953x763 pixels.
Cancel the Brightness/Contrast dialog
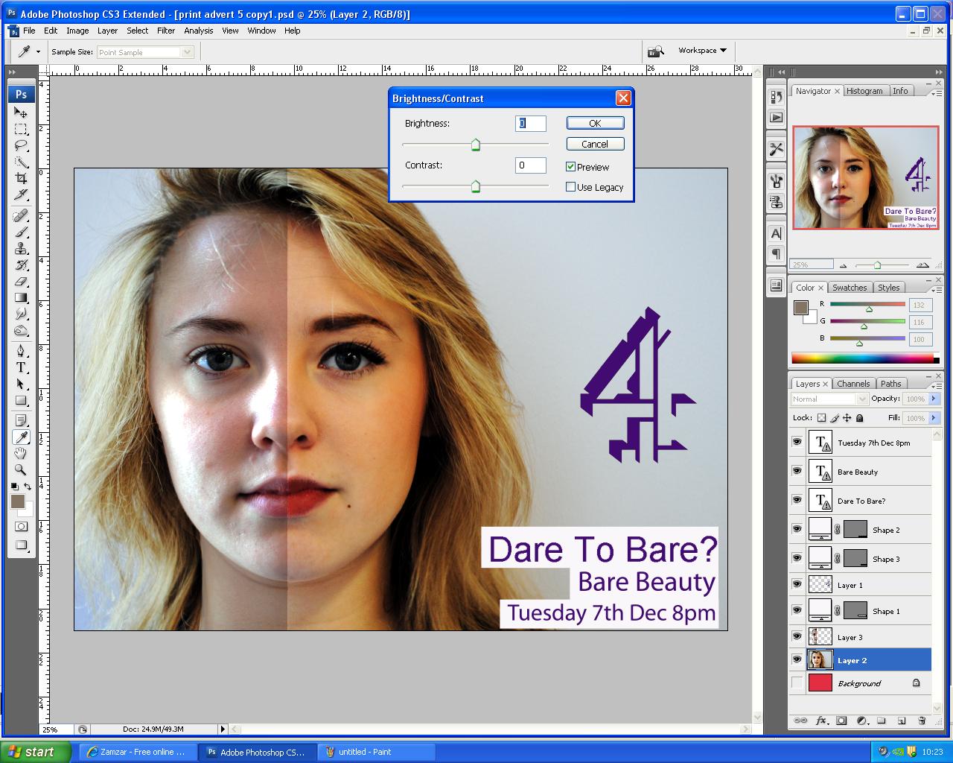pyautogui.click(x=595, y=144)
